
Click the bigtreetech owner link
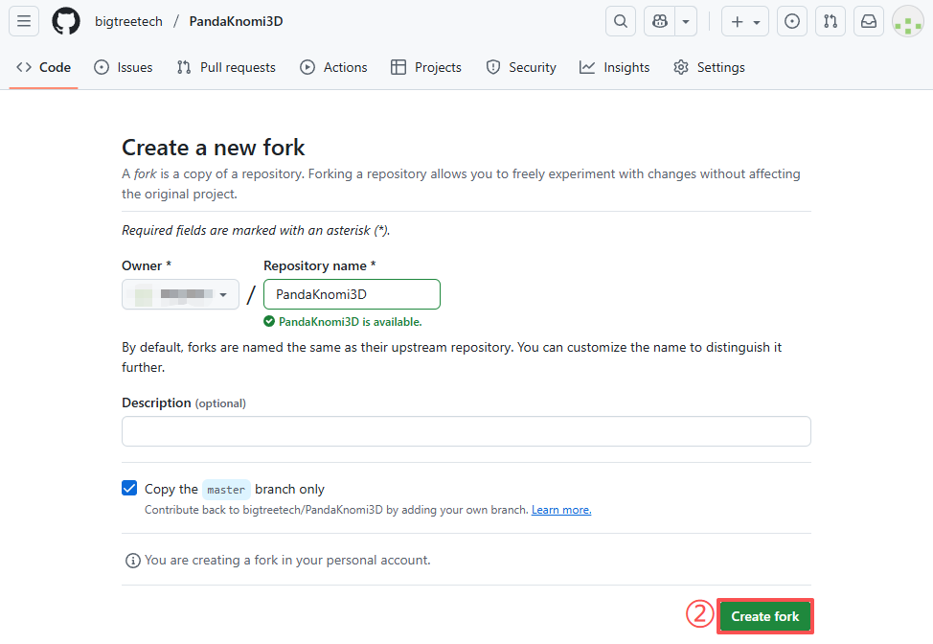click(128, 21)
